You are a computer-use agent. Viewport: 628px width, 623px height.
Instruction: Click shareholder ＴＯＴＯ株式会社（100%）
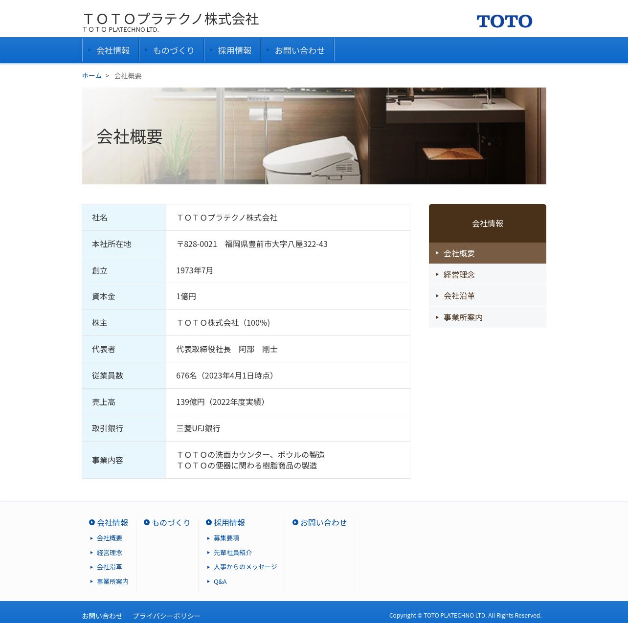223,323
